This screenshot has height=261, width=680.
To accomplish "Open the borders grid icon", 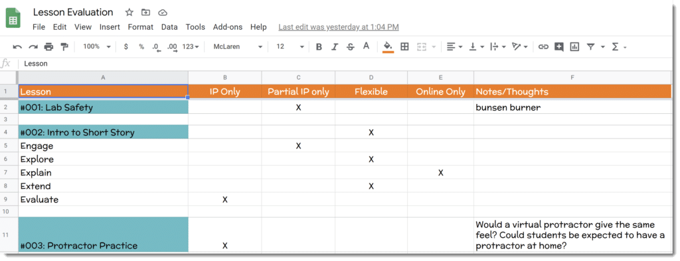I will pyautogui.click(x=404, y=47).
